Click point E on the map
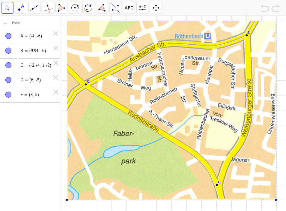 247,35
